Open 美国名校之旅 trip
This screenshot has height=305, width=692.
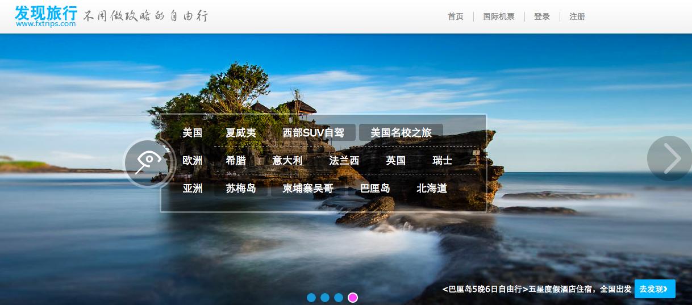[x=401, y=133]
